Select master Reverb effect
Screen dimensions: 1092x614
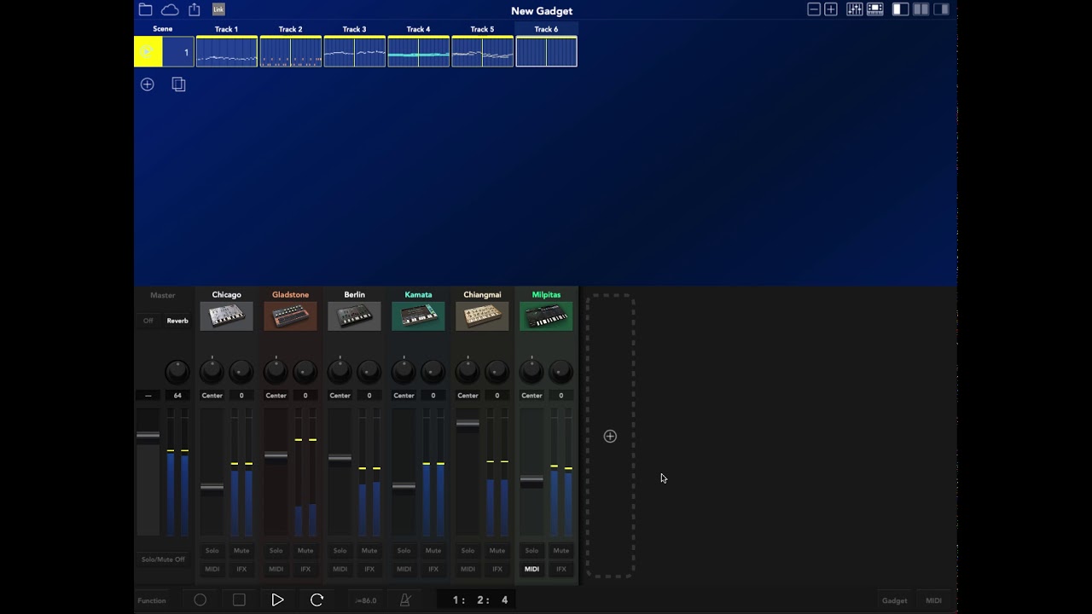pos(177,321)
